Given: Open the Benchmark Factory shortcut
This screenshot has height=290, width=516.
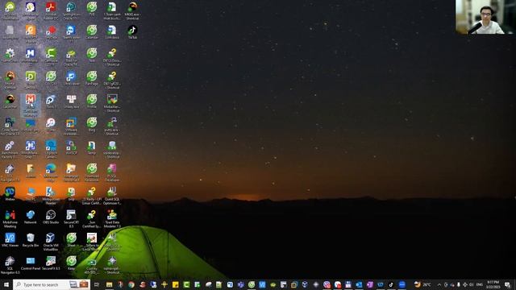Looking at the screenshot, I should (x=10, y=149).
